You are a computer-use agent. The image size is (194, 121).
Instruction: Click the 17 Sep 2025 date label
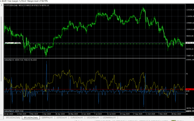point(138,114)
